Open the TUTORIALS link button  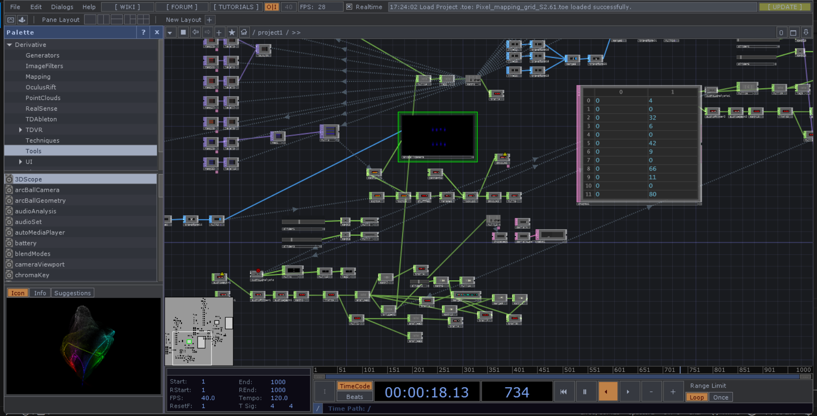(x=236, y=7)
